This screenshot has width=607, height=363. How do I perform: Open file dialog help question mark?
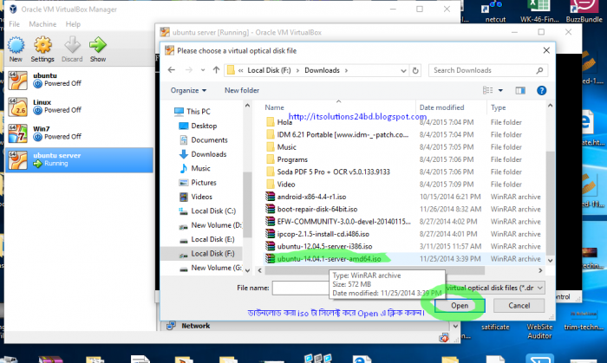pyautogui.click(x=542, y=90)
